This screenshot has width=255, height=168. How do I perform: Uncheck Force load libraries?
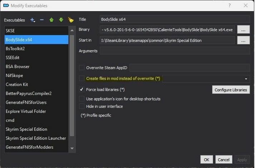(x=82, y=90)
